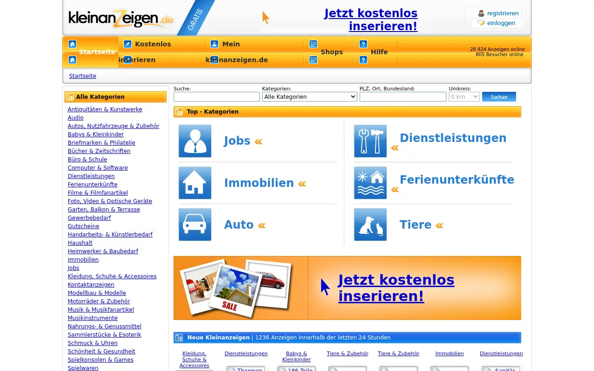Screen dimensions: 594x371
Task: Click Jetzt kostenlos inserieren in the orange banner
Action: coord(396,288)
